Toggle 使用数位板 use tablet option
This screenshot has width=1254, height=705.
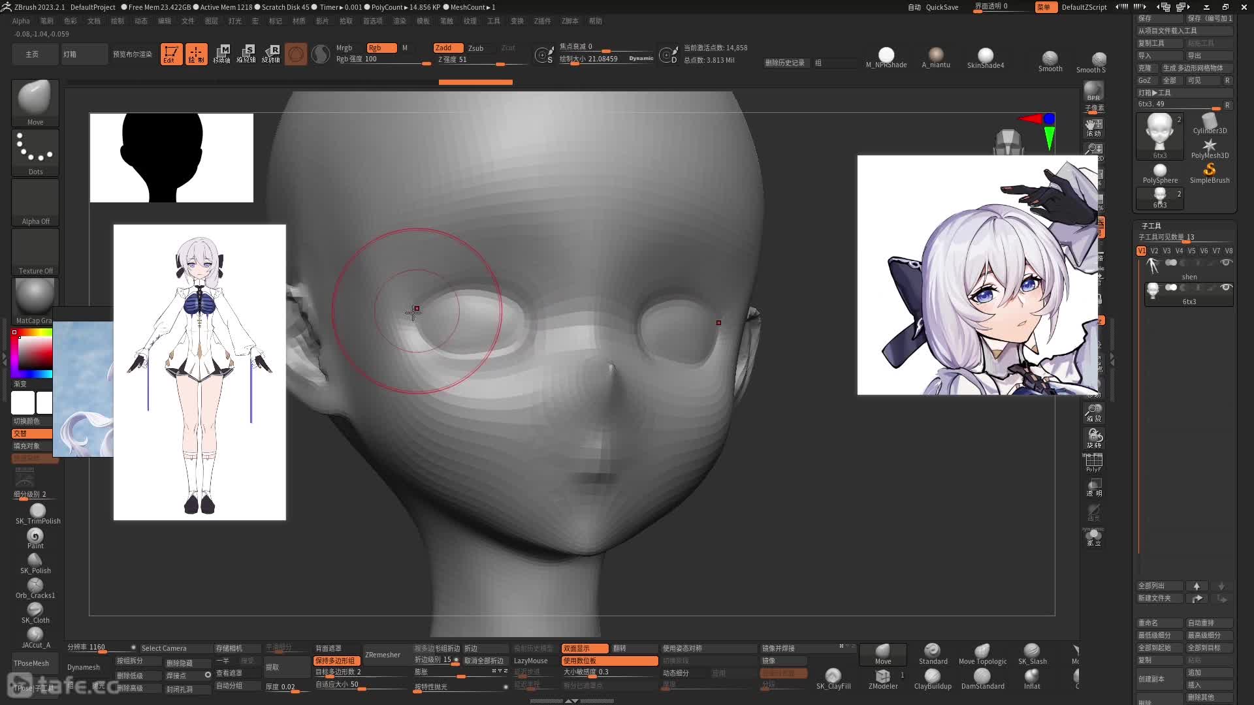coord(609,661)
